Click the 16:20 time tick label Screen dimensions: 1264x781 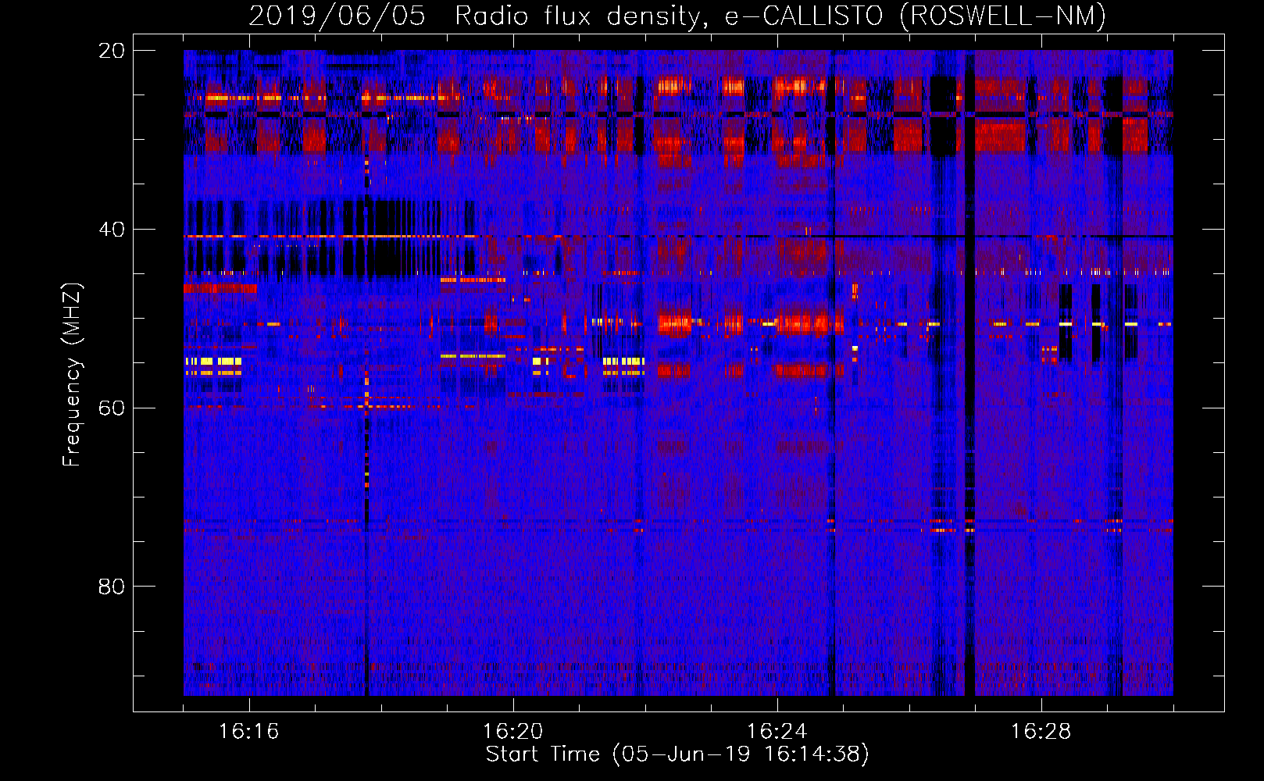[x=512, y=732]
